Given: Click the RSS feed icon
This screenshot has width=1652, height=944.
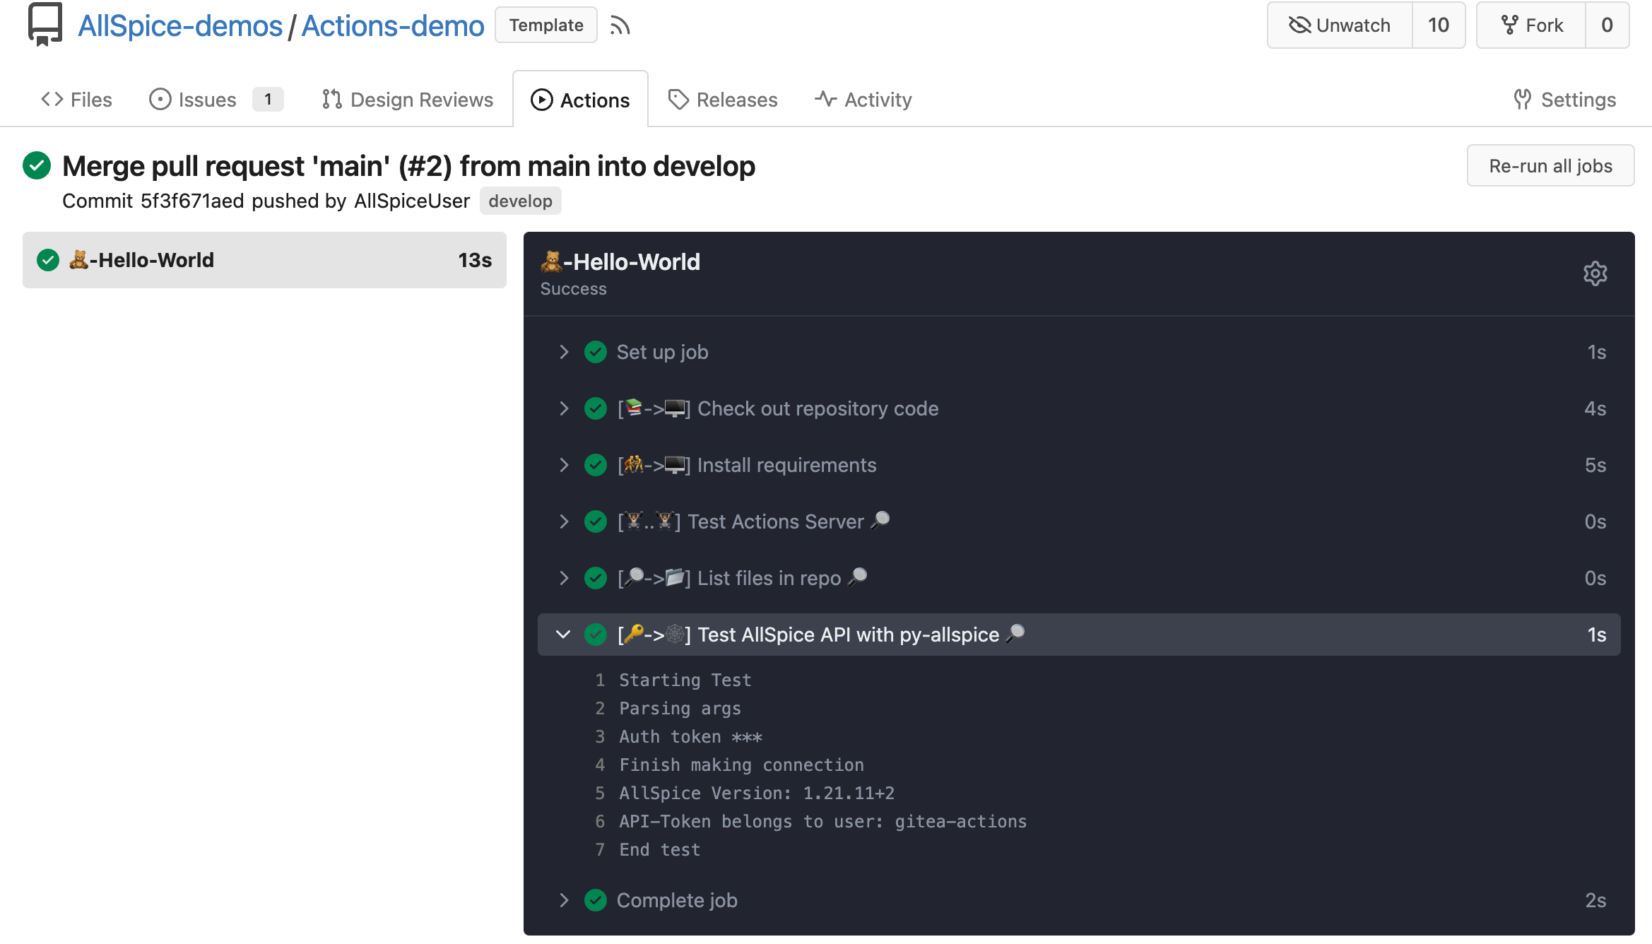Looking at the screenshot, I should click(620, 25).
